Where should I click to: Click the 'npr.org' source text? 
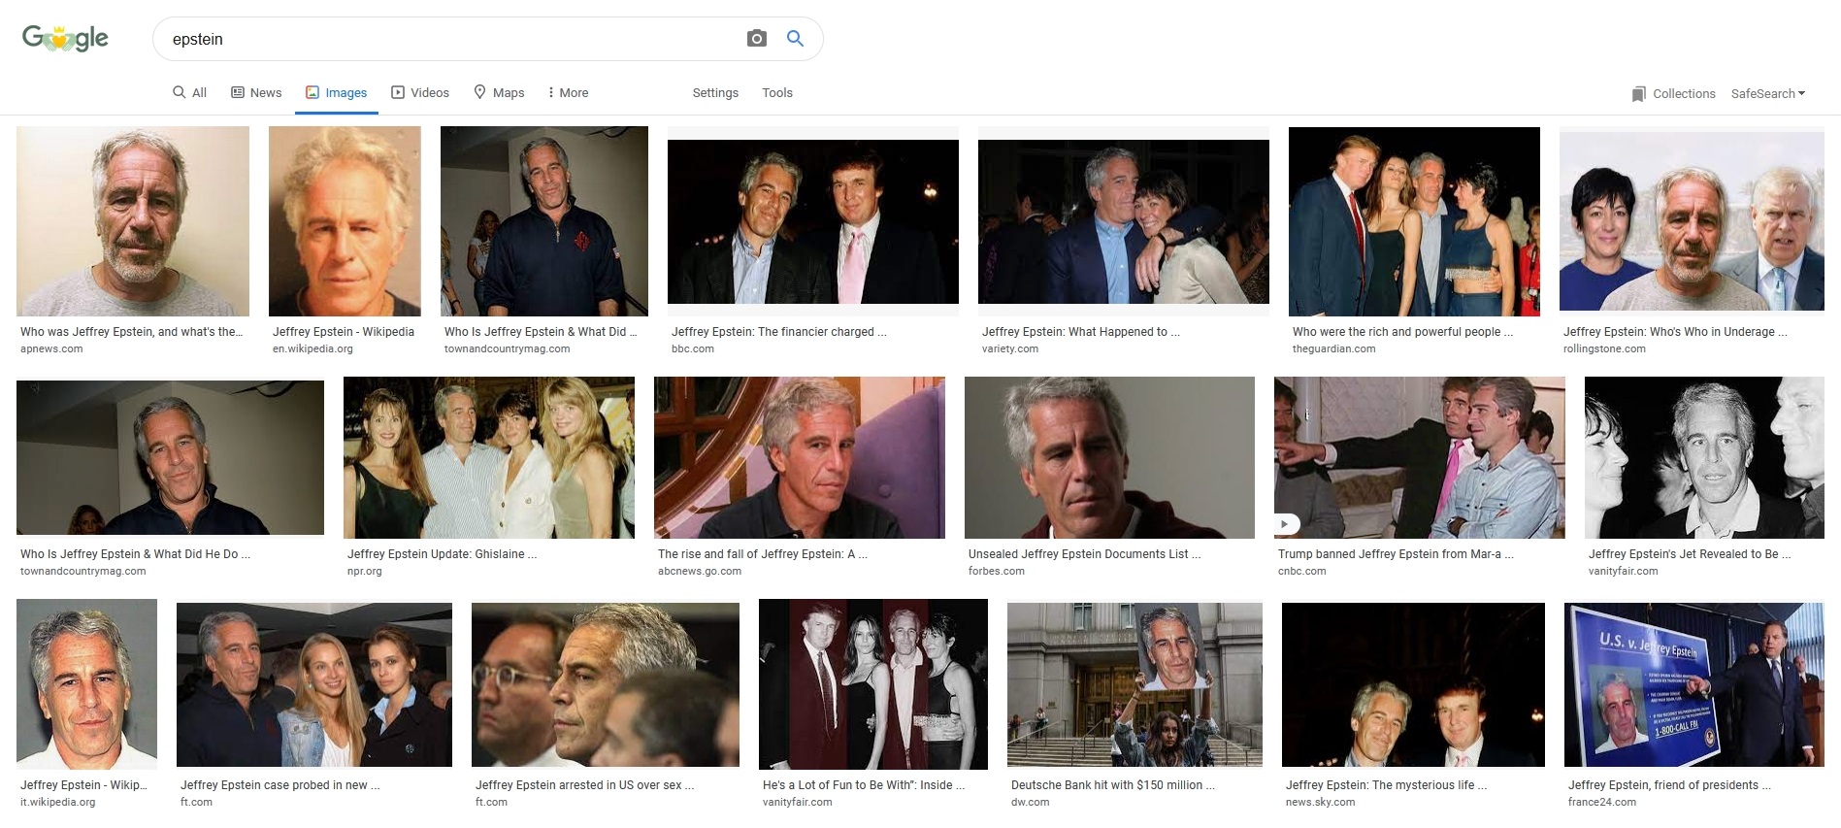pyautogui.click(x=365, y=572)
